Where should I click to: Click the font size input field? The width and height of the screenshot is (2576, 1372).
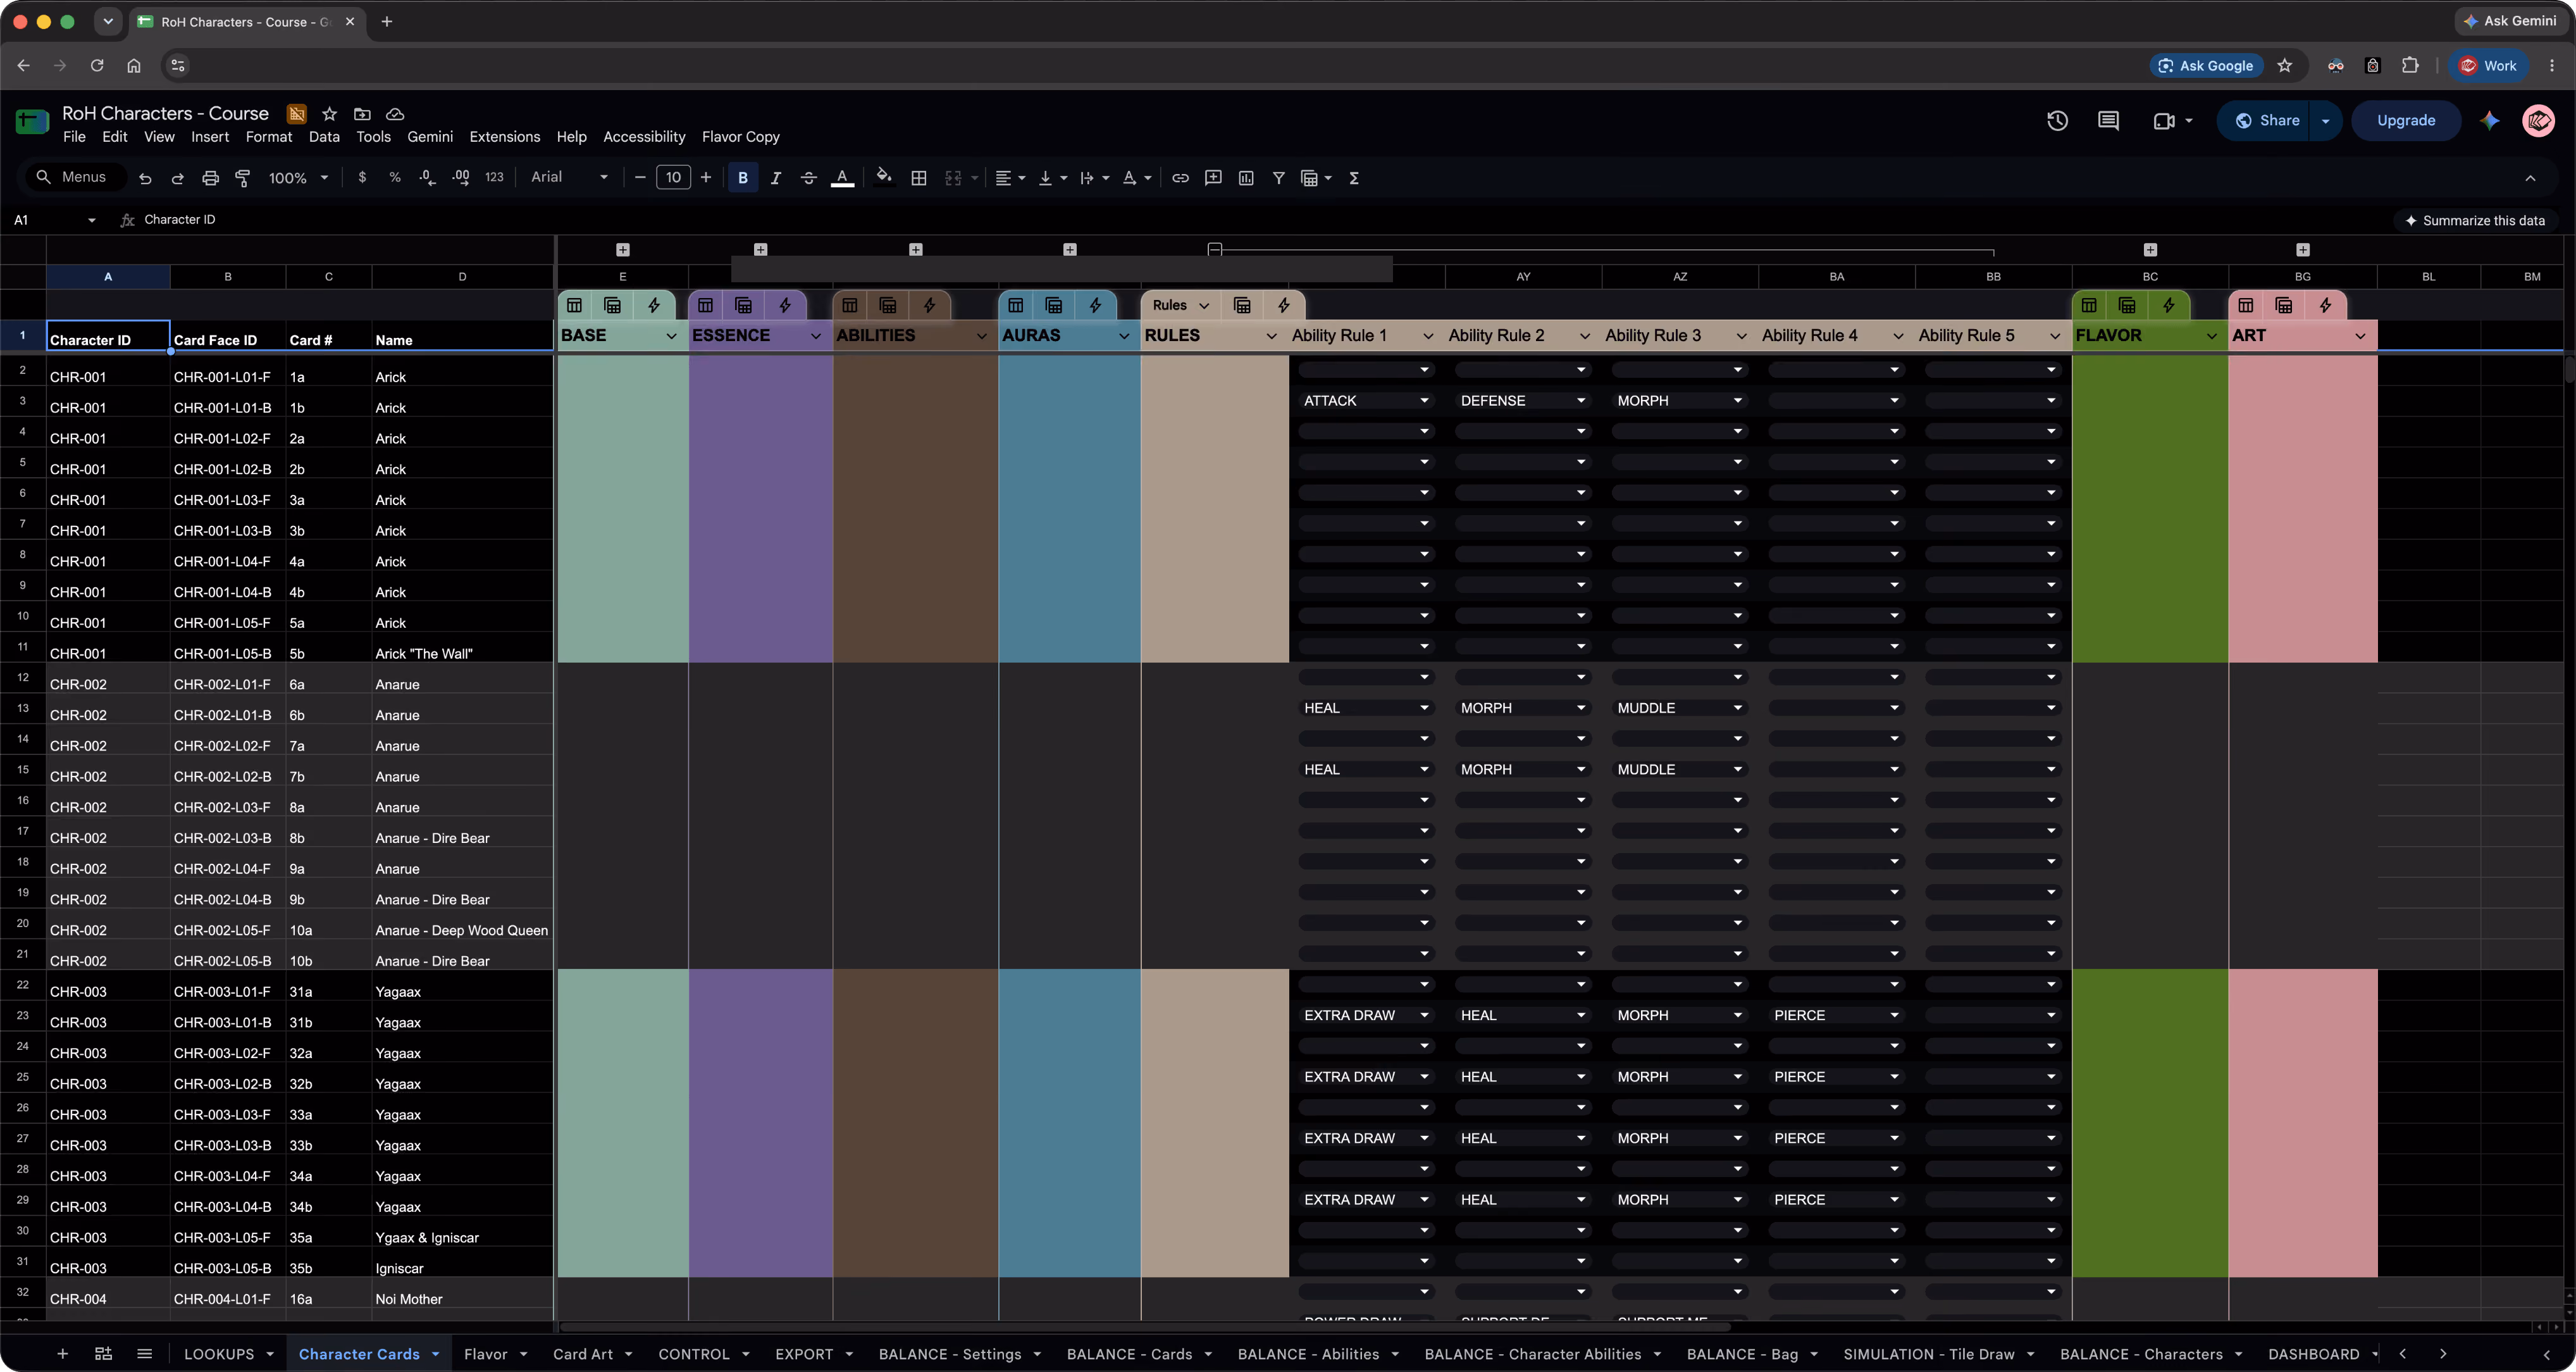point(673,178)
